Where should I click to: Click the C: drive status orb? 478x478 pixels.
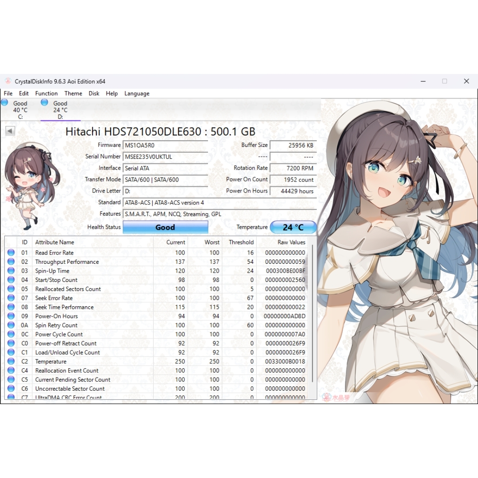coord(4,102)
